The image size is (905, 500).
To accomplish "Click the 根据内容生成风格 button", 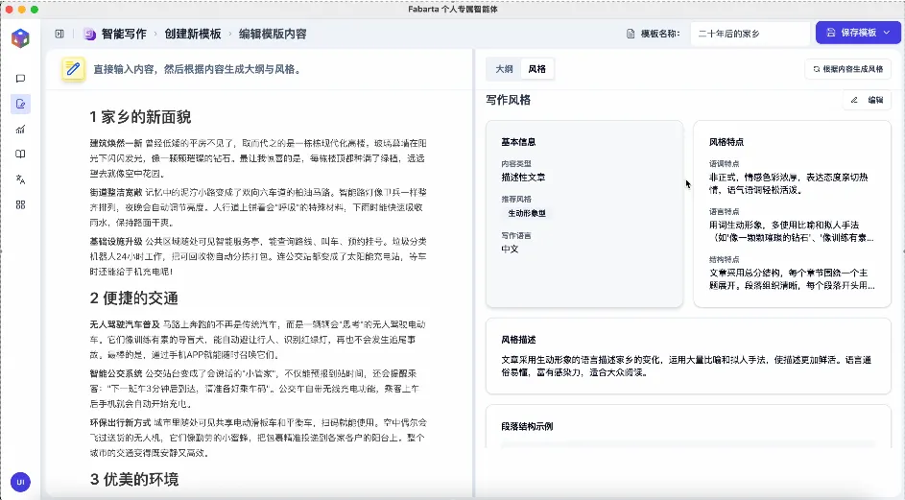I will point(847,69).
